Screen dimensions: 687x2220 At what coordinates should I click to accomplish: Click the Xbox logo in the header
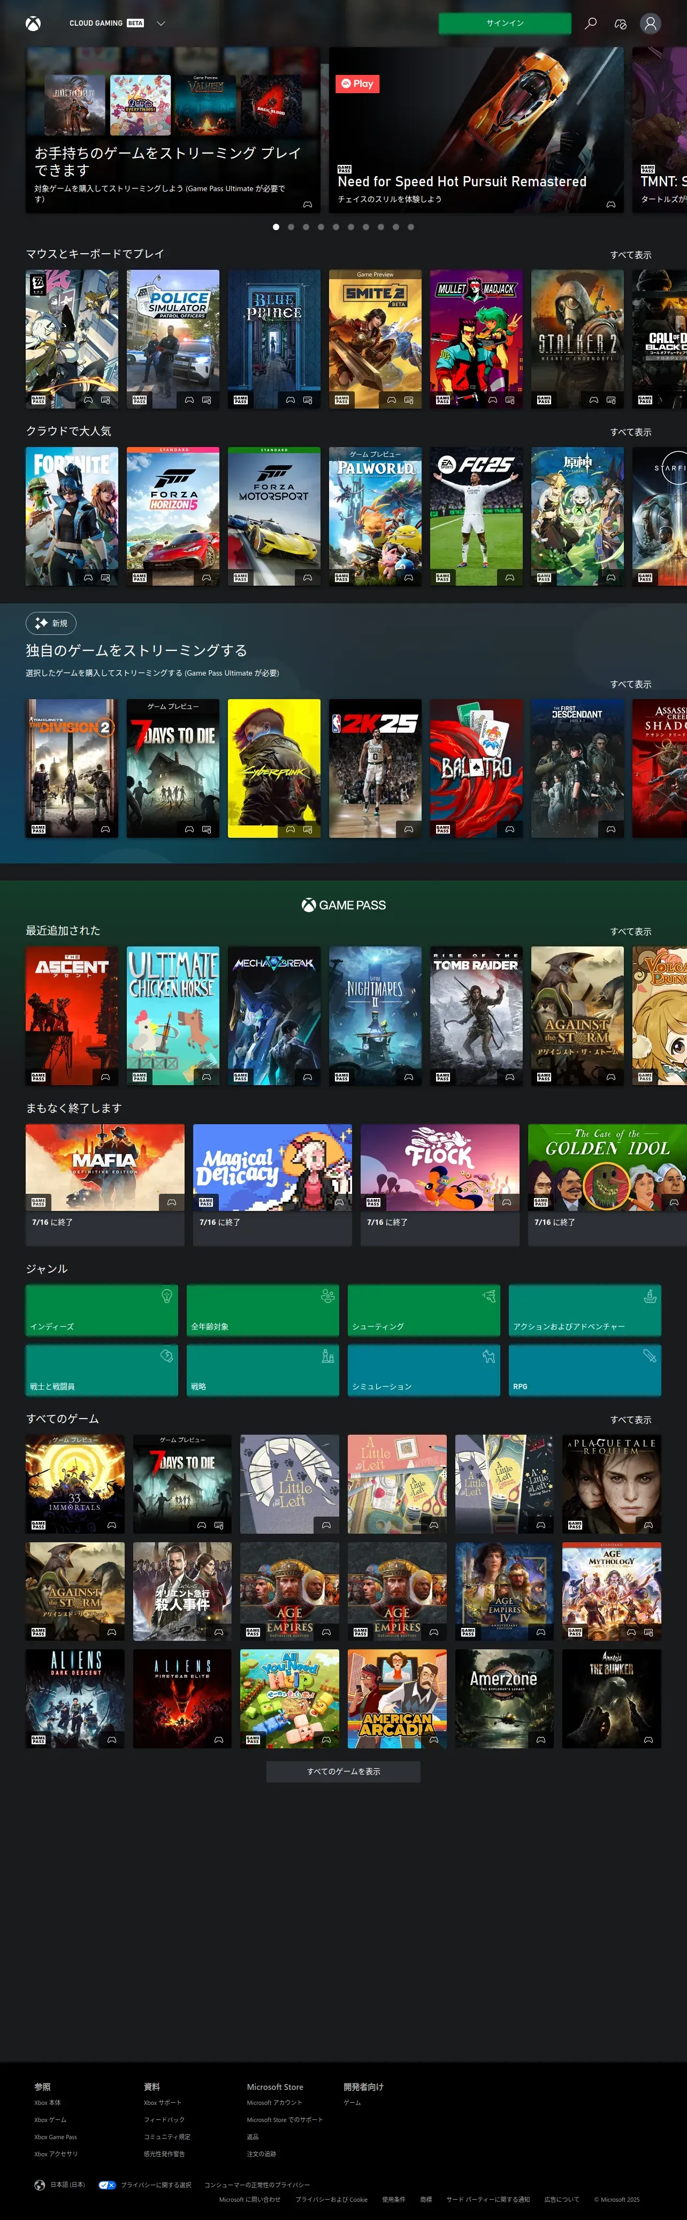33,23
